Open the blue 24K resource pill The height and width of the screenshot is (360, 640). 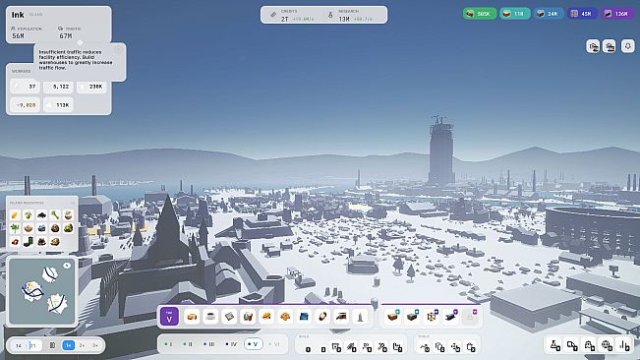[549, 14]
